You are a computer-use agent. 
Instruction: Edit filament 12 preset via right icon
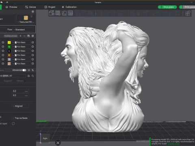[x=32, y=64]
